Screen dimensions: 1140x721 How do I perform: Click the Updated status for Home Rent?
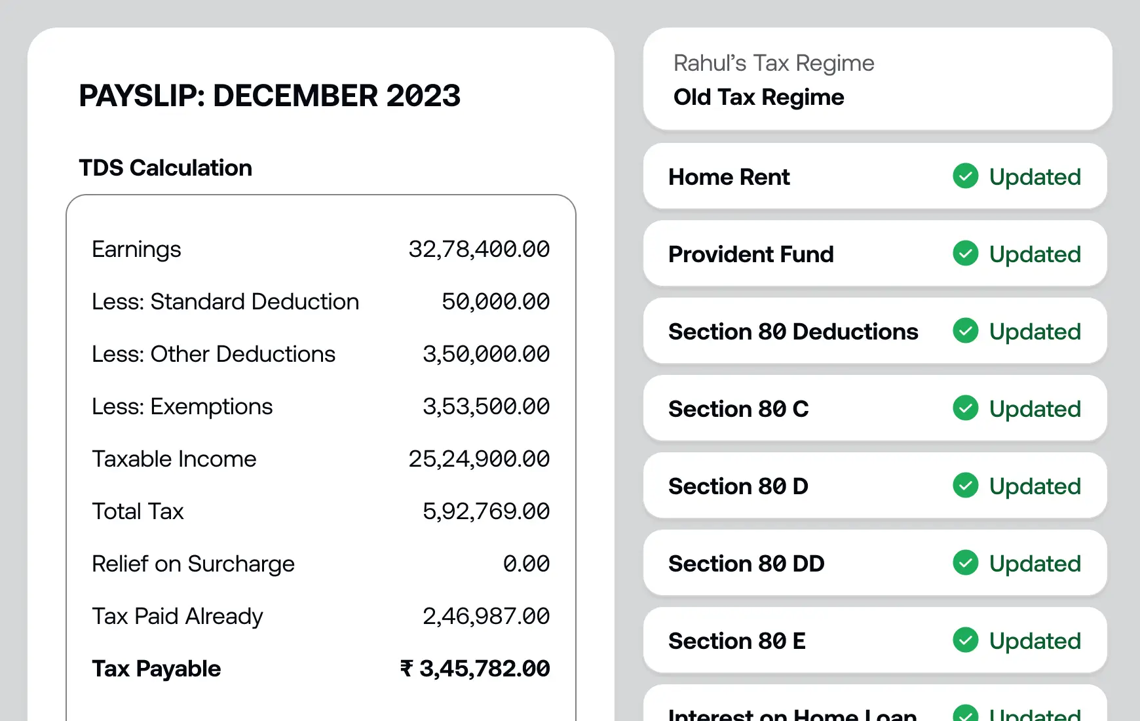pos(1035,177)
